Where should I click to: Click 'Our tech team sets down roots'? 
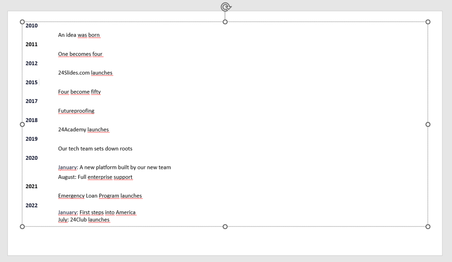pos(95,149)
